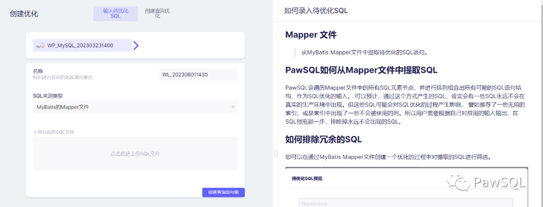The height and width of the screenshot is (207, 543).
Task: Click the SQL来源类型 field label
Action: click(x=48, y=95)
